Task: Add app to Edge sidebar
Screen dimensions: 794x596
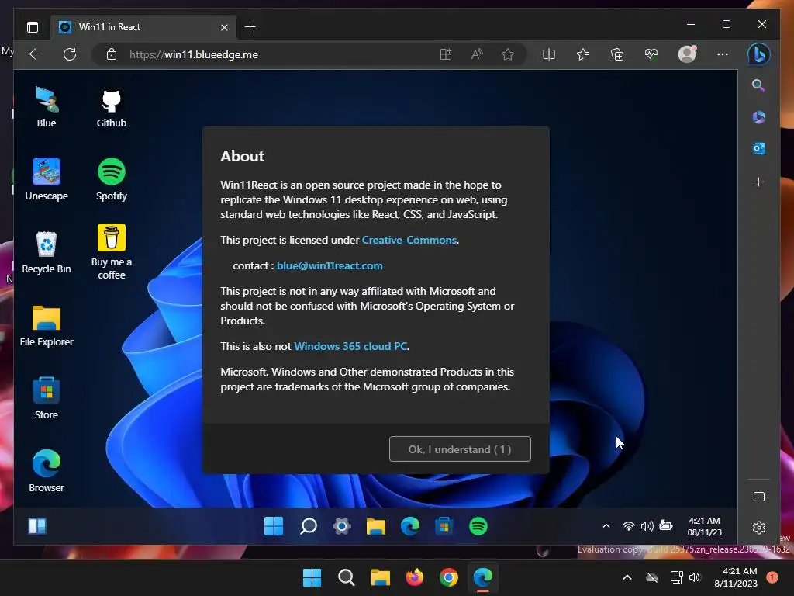Action: click(x=758, y=182)
